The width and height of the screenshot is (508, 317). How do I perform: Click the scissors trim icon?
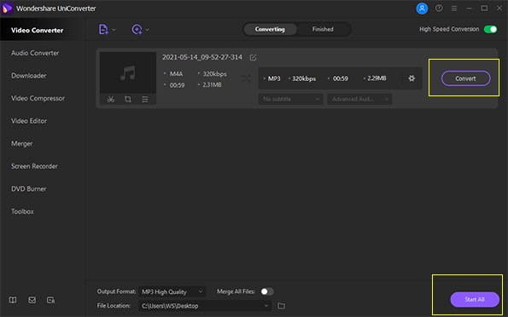pyautogui.click(x=111, y=99)
